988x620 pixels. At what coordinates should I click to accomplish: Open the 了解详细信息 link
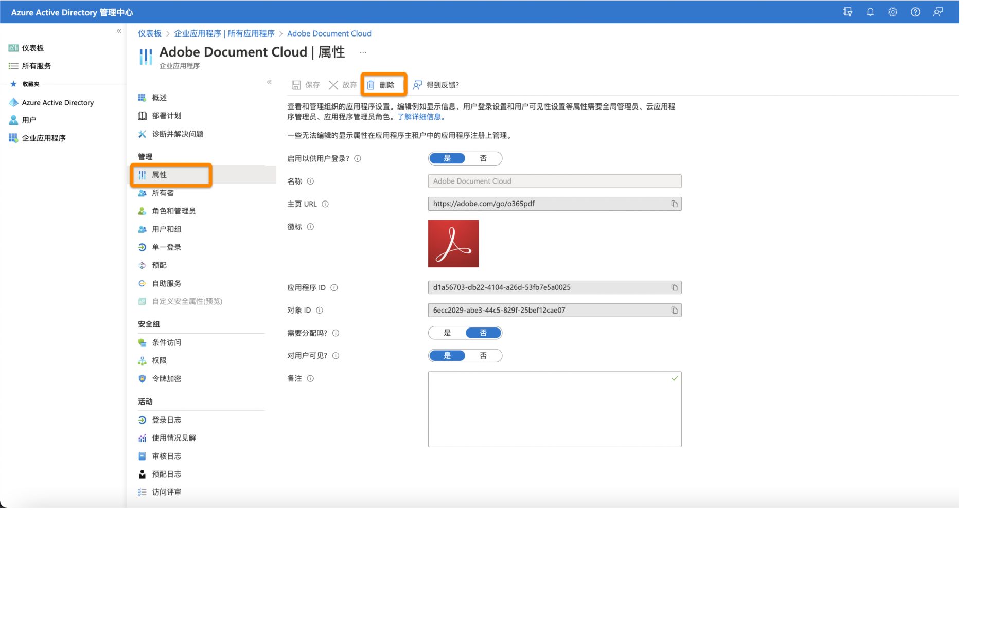click(x=421, y=117)
